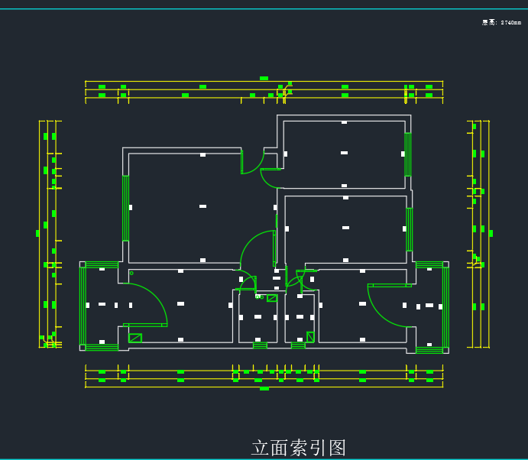The height and width of the screenshot is (460, 528).
Task: Select the crossed shaft box in right bathroom
Action: point(310,336)
